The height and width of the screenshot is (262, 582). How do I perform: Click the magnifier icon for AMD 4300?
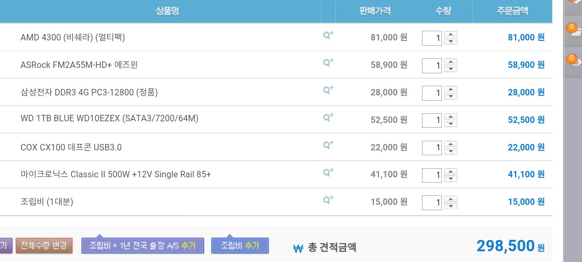(x=328, y=35)
